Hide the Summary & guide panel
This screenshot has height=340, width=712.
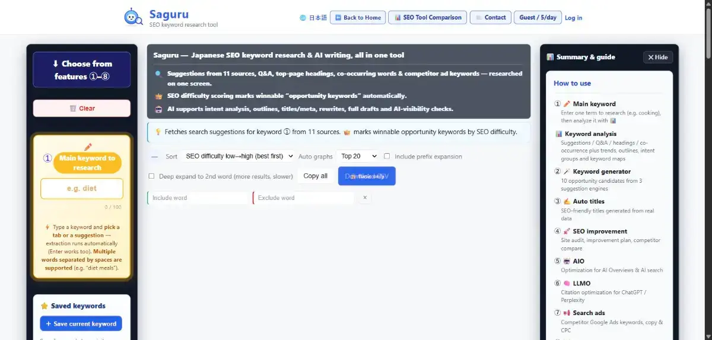click(658, 58)
